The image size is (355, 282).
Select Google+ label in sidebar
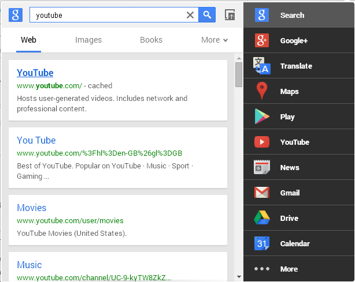coord(294,40)
